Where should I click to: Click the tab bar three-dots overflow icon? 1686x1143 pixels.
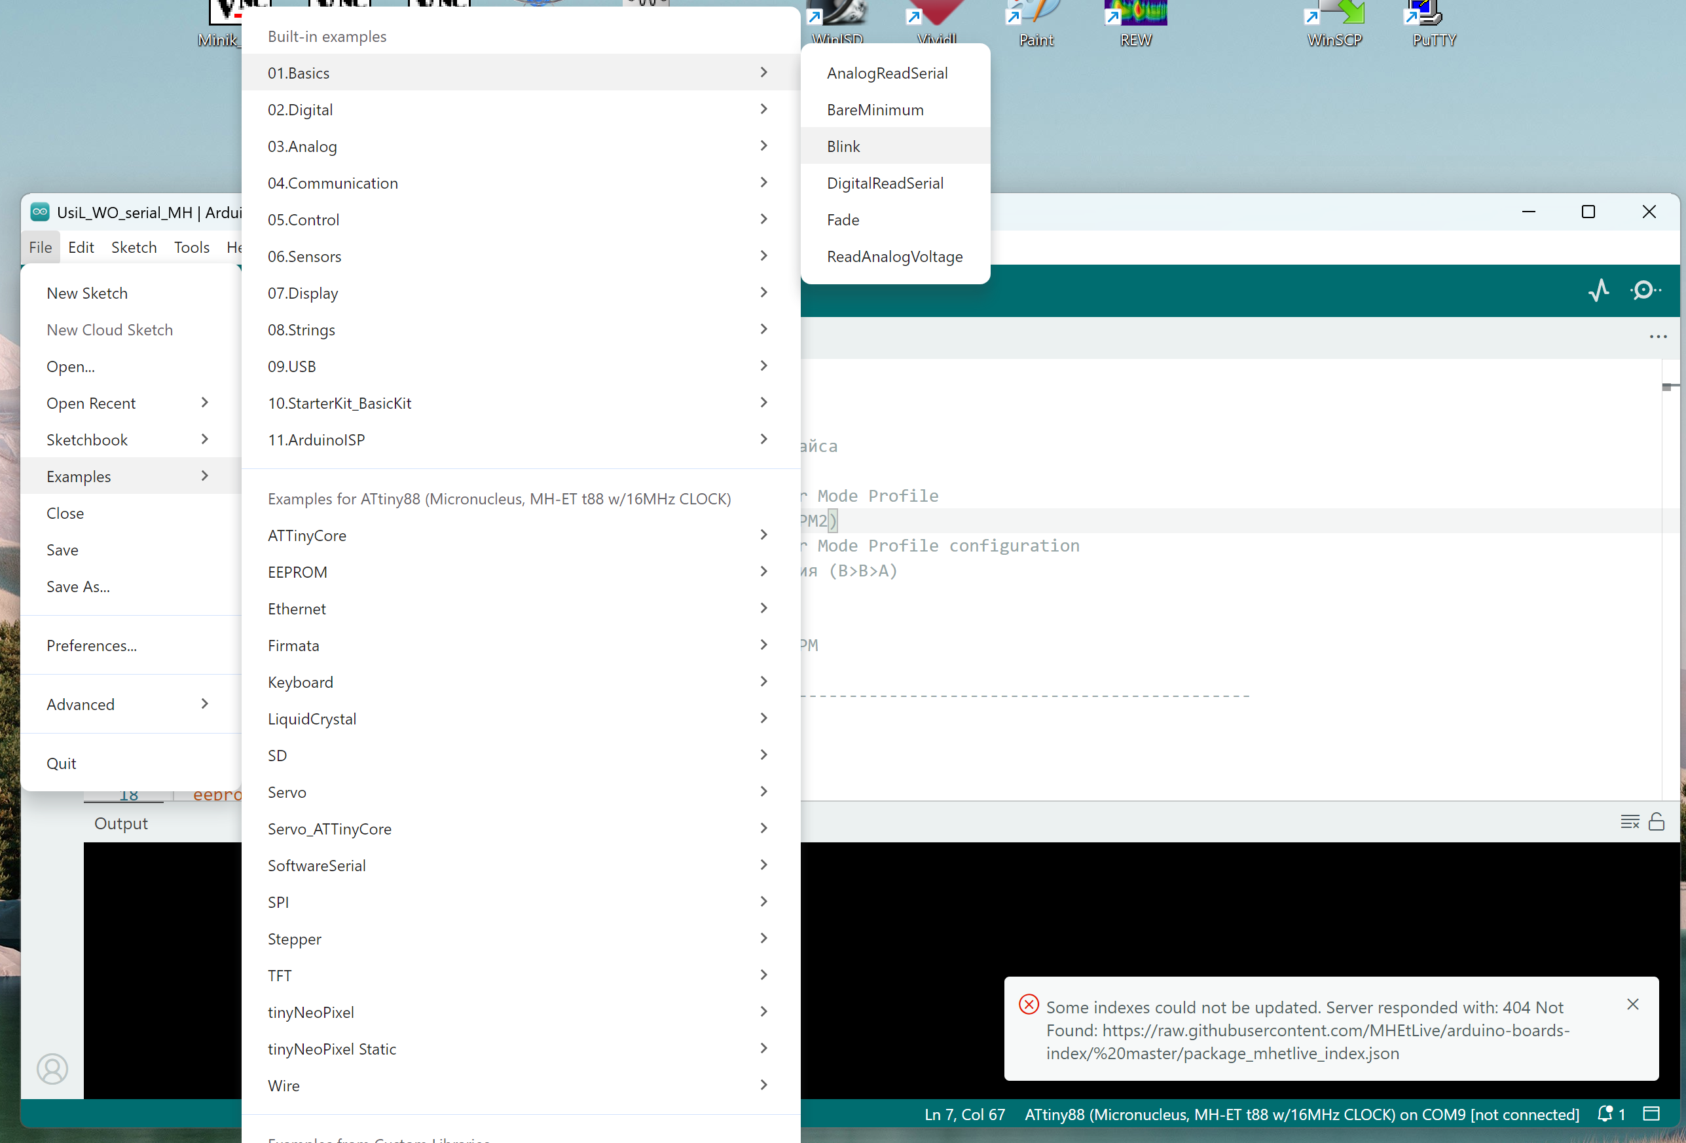coord(1658,337)
